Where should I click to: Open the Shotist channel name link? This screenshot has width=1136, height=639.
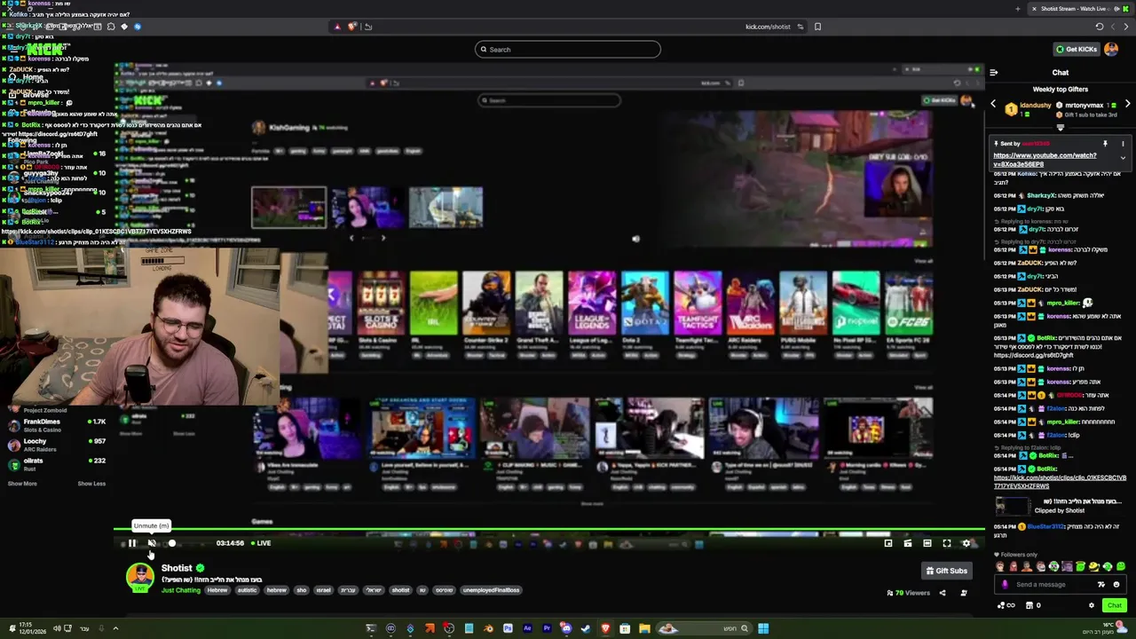[x=177, y=568]
